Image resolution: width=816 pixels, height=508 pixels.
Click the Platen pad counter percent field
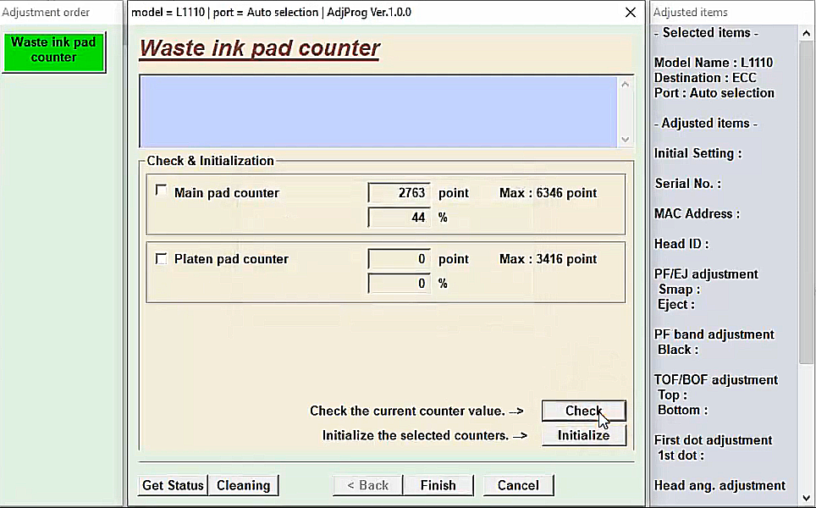click(399, 284)
